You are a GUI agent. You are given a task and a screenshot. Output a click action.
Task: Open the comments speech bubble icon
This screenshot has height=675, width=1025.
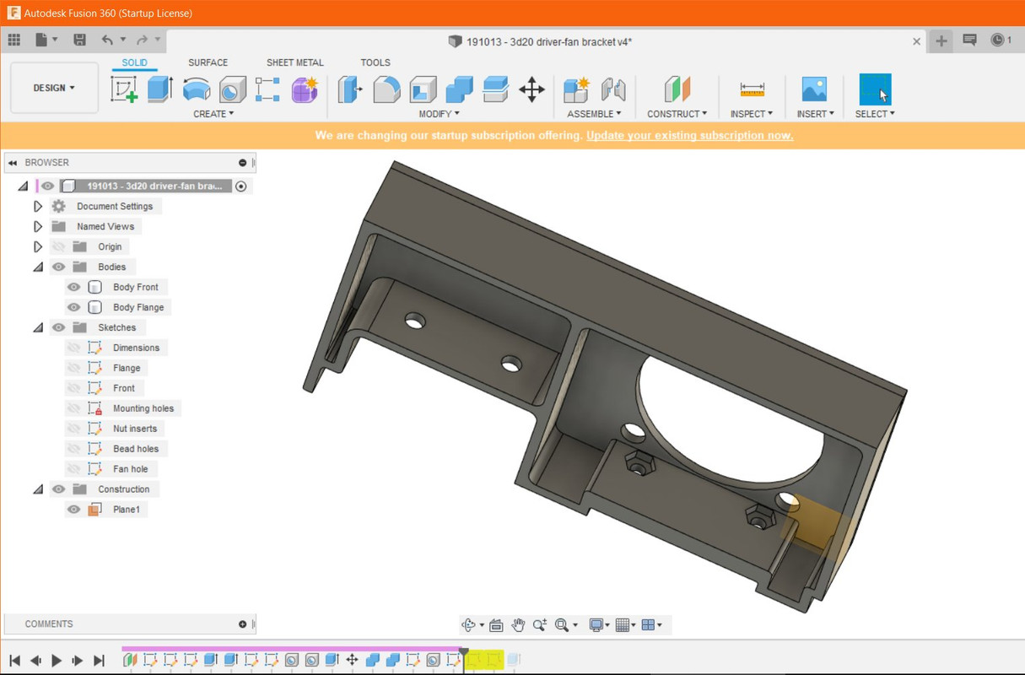pos(969,40)
